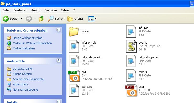The image size is (194, 103).
Task: Click the new folder icon in tasks
Action: tap(9, 38)
